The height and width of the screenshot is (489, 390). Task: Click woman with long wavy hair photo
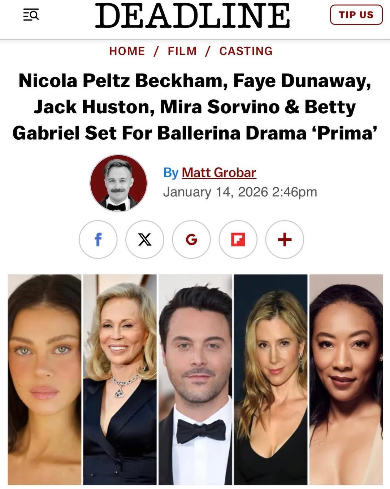271,380
